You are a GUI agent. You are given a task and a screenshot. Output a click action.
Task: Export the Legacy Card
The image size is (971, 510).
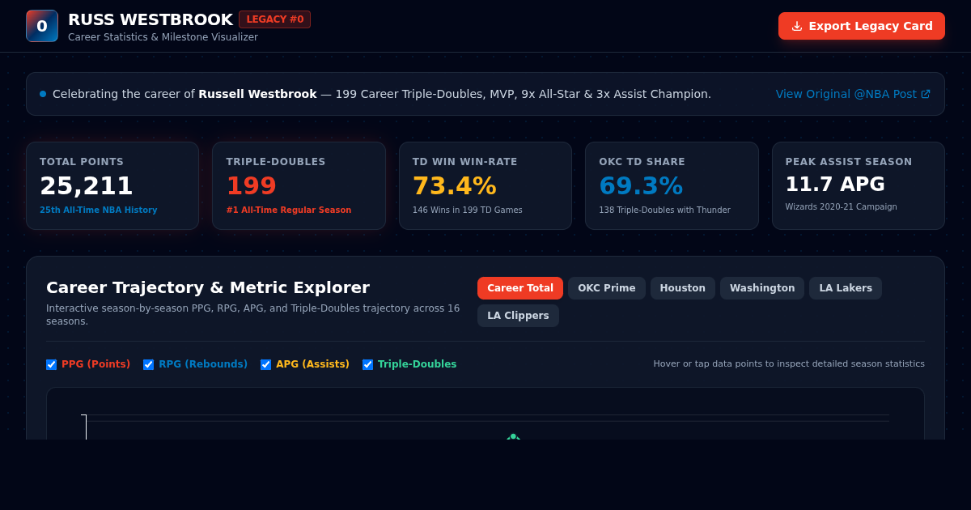862,26
